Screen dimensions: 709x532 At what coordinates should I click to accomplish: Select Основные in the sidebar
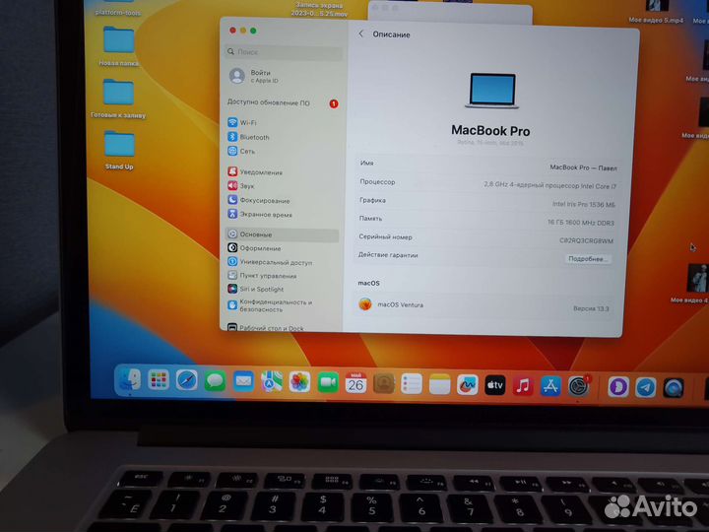(282, 234)
